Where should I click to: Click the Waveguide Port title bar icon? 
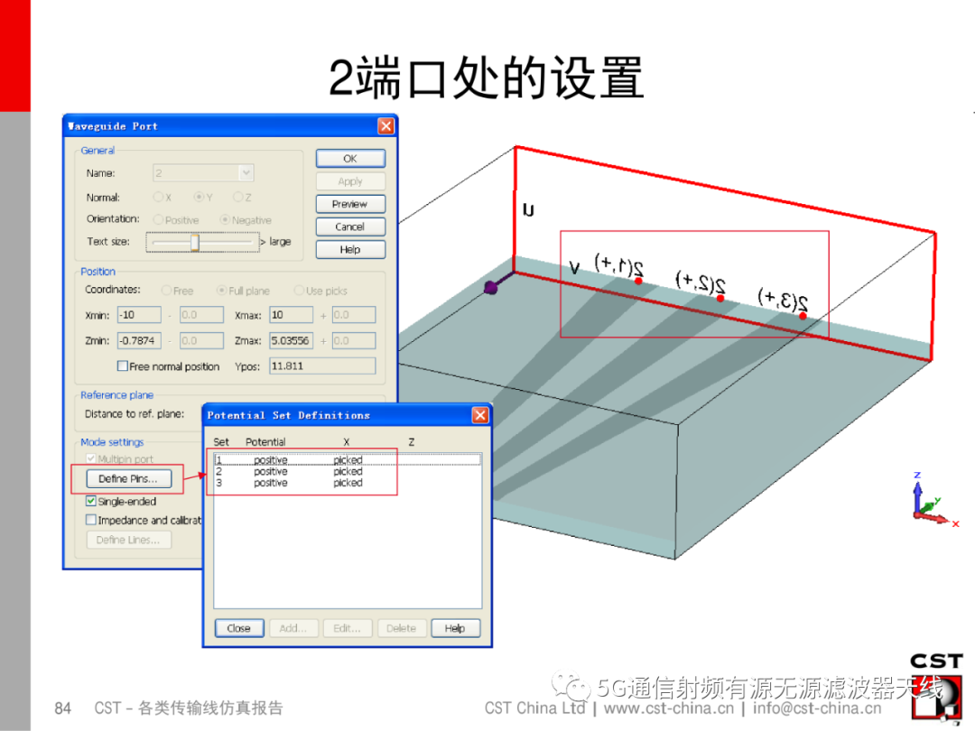coord(70,125)
